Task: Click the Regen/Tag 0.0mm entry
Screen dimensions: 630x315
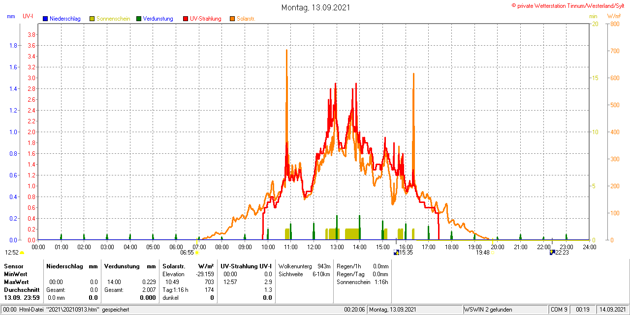Action: click(x=362, y=274)
